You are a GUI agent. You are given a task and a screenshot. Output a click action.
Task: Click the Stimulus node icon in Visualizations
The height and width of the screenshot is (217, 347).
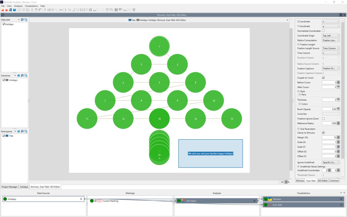click(270, 199)
